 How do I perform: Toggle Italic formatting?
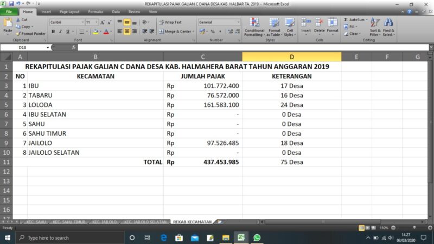[x=60, y=32]
